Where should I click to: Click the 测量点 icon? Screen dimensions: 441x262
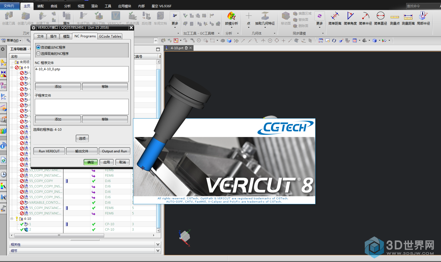395,18
